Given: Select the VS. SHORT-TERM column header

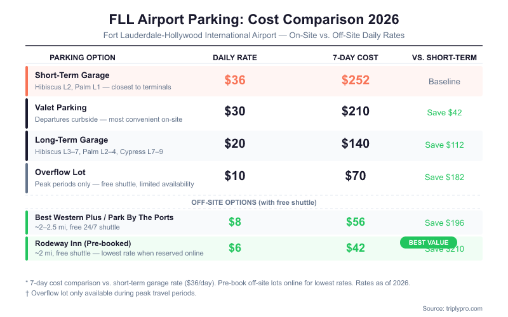Looking at the screenshot, I should click(x=444, y=58).
